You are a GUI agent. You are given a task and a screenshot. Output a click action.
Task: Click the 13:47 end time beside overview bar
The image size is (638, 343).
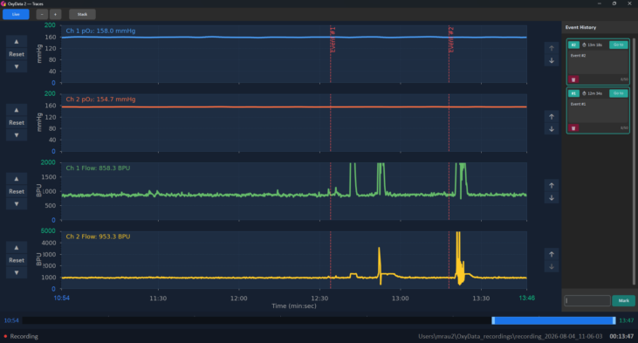click(626, 320)
